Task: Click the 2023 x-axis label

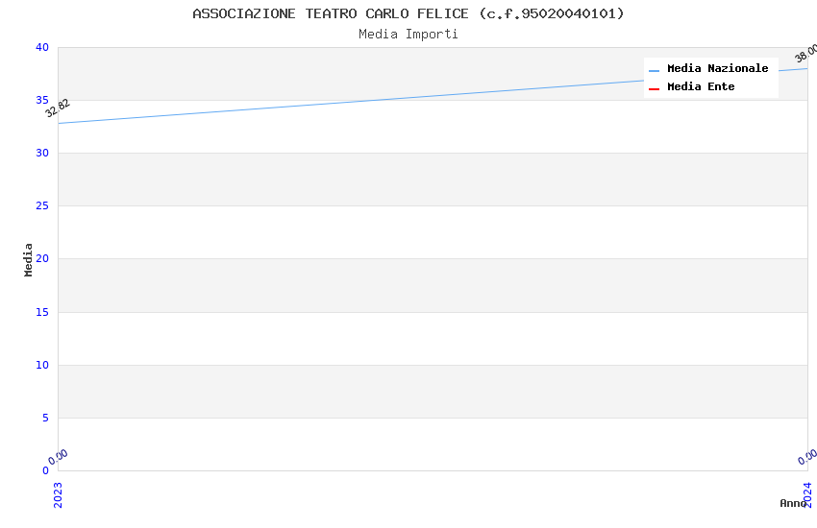Action: pos(58,495)
